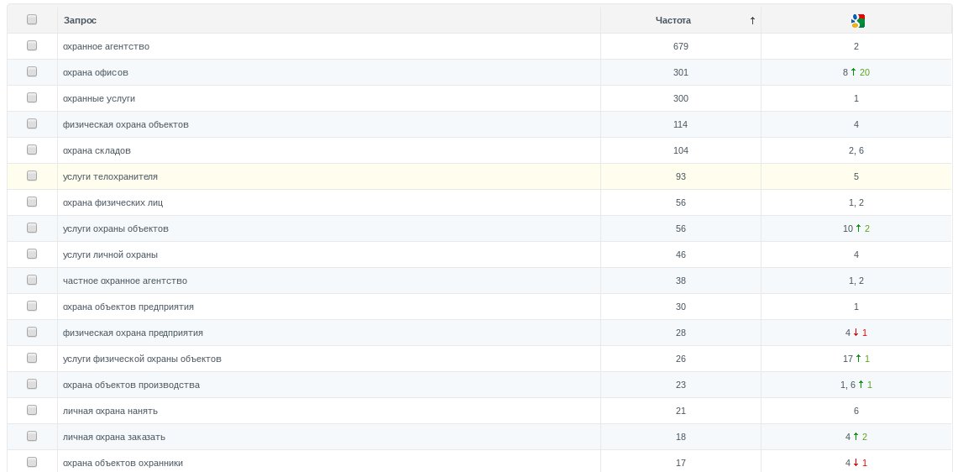This screenshot has width=963, height=472.
Task: Click green up arrow in охрана офисов row
Action: (854, 72)
